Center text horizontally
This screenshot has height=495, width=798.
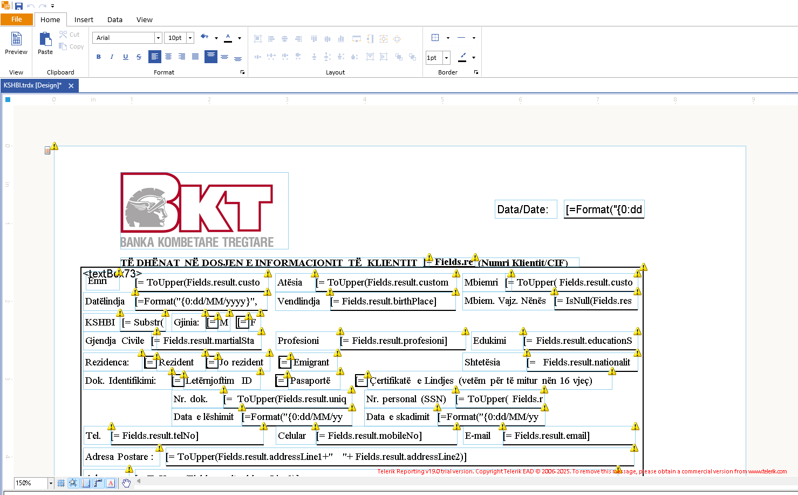[168, 57]
